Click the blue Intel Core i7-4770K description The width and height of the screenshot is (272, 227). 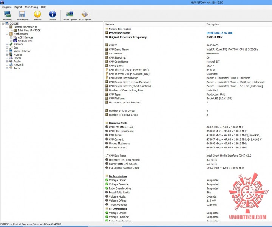219,33
